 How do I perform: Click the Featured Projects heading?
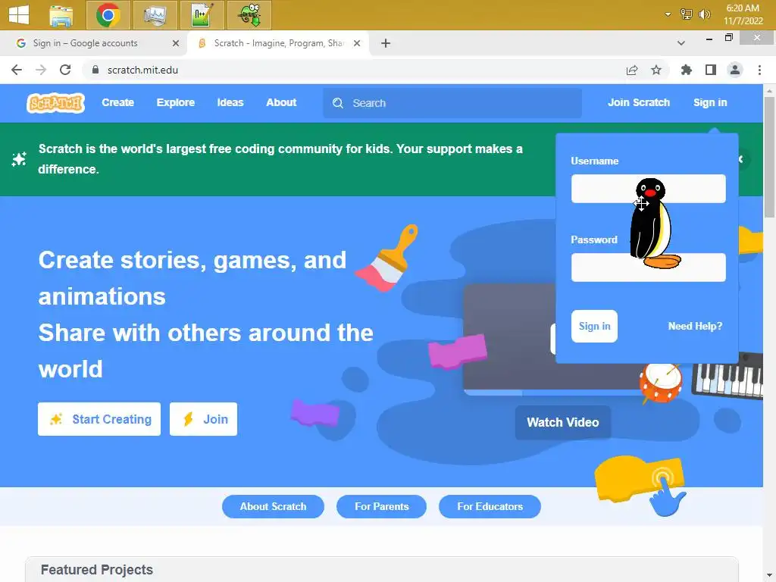[x=97, y=570]
